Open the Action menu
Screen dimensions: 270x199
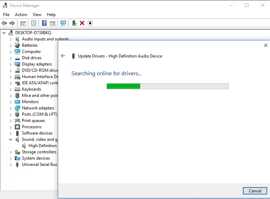tap(21, 15)
